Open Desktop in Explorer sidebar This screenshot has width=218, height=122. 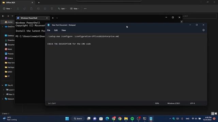(9, 36)
